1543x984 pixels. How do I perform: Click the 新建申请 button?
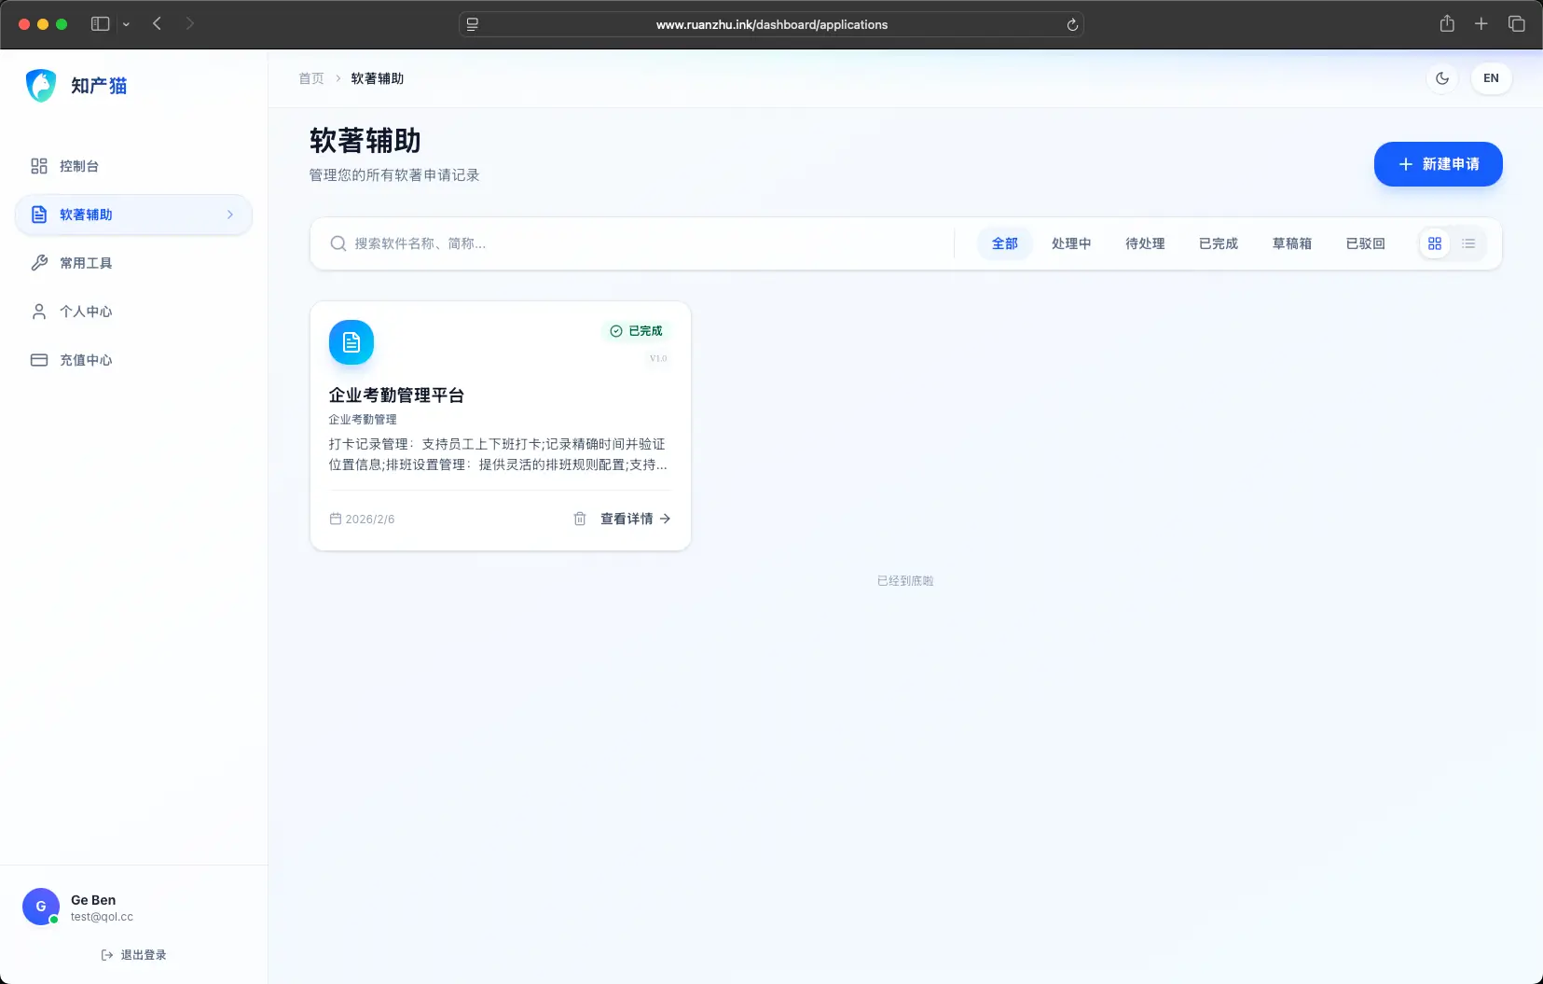click(1438, 164)
